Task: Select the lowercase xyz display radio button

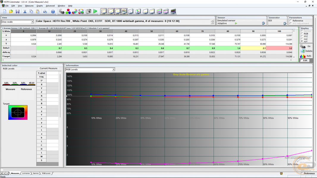Action: click(302, 39)
